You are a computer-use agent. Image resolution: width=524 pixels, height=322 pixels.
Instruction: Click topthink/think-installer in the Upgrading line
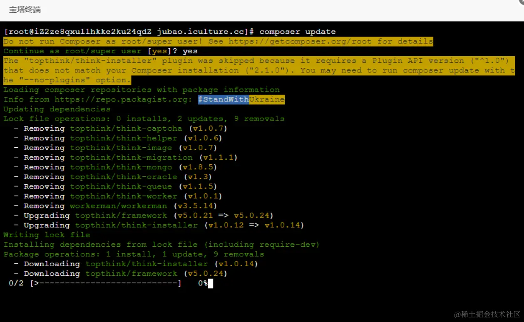click(x=137, y=225)
